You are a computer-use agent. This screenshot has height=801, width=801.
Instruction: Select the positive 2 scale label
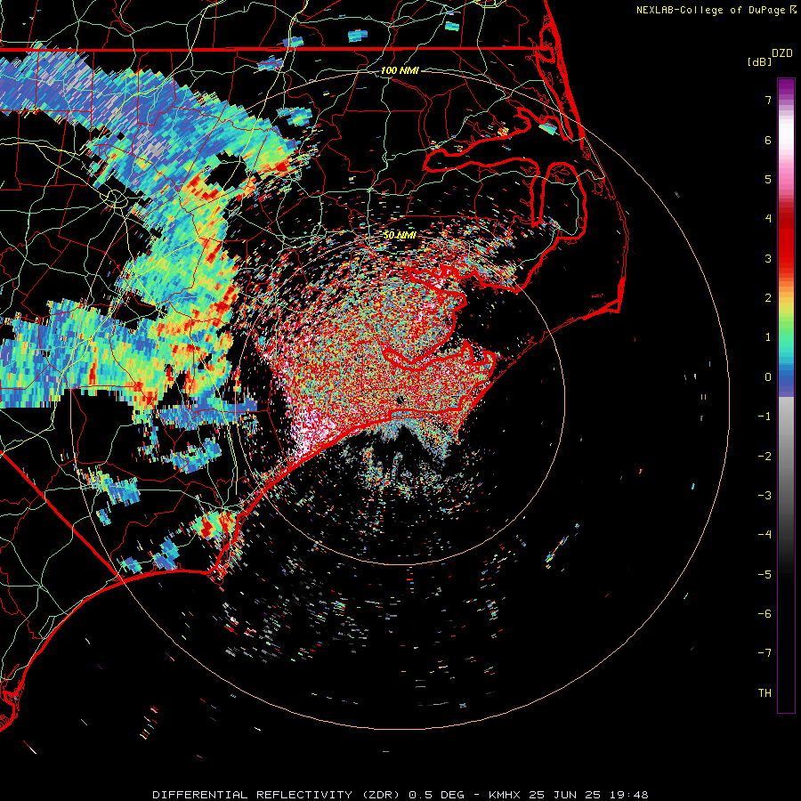tap(768, 298)
